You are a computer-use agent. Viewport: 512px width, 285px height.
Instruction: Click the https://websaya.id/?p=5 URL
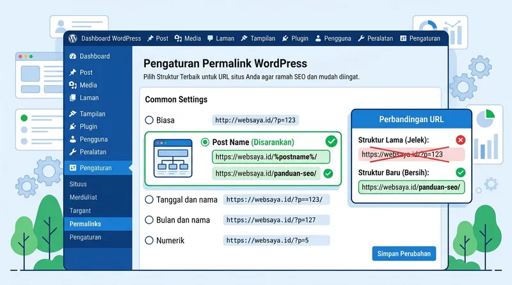[x=276, y=241]
